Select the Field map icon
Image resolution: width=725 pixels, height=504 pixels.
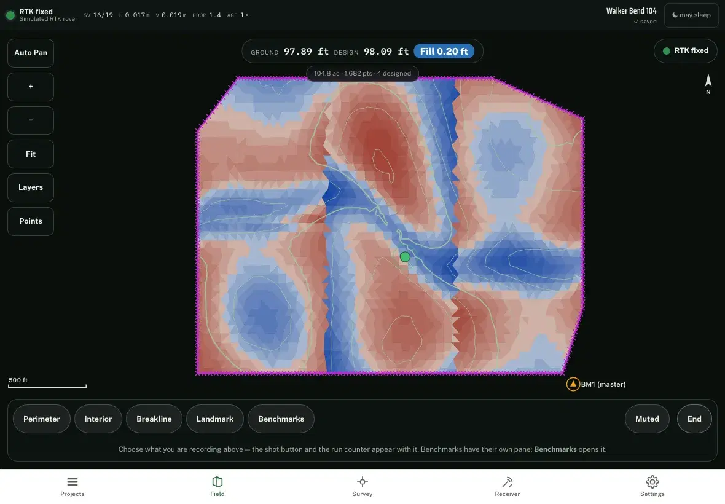click(217, 482)
